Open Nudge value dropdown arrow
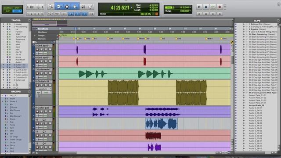 click(x=190, y=11)
